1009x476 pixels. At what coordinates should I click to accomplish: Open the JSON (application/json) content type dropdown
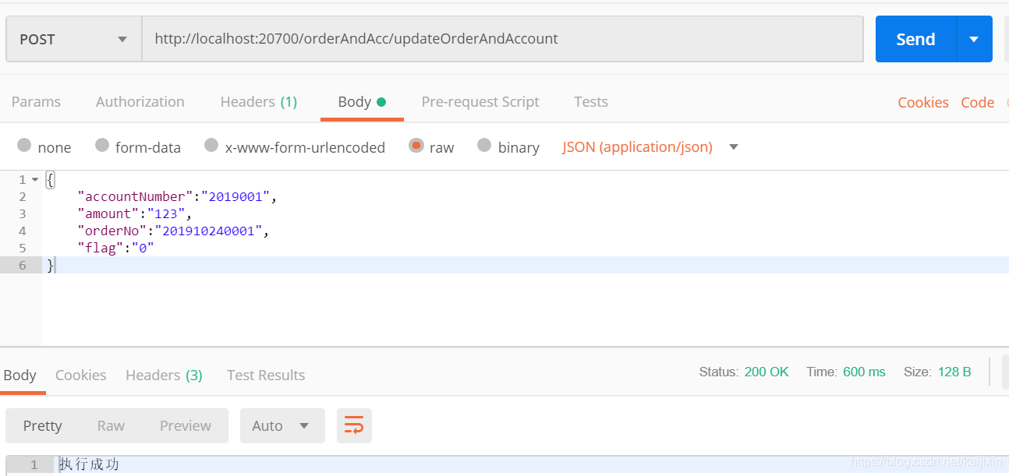650,146
